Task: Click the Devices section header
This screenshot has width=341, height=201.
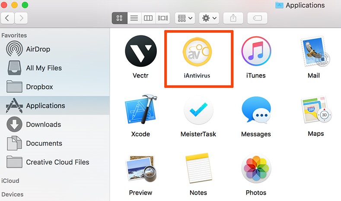Action: [x=13, y=194]
